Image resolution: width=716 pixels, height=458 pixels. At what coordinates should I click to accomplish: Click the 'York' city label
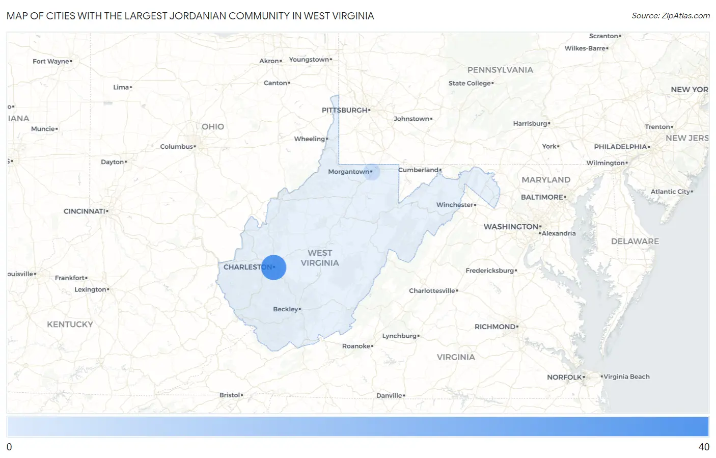(x=549, y=146)
